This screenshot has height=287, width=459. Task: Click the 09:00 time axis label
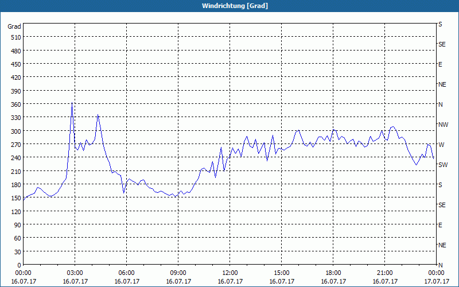pyautogui.click(x=178, y=273)
